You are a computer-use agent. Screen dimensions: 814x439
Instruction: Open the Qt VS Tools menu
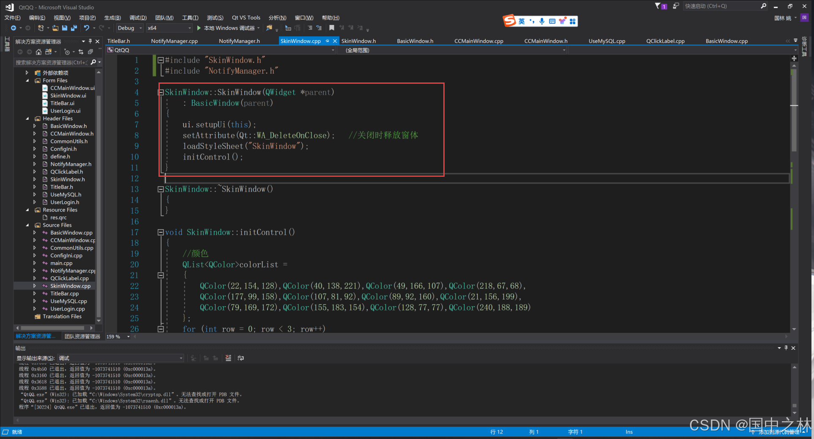pyautogui.click(x=246, y=18)
